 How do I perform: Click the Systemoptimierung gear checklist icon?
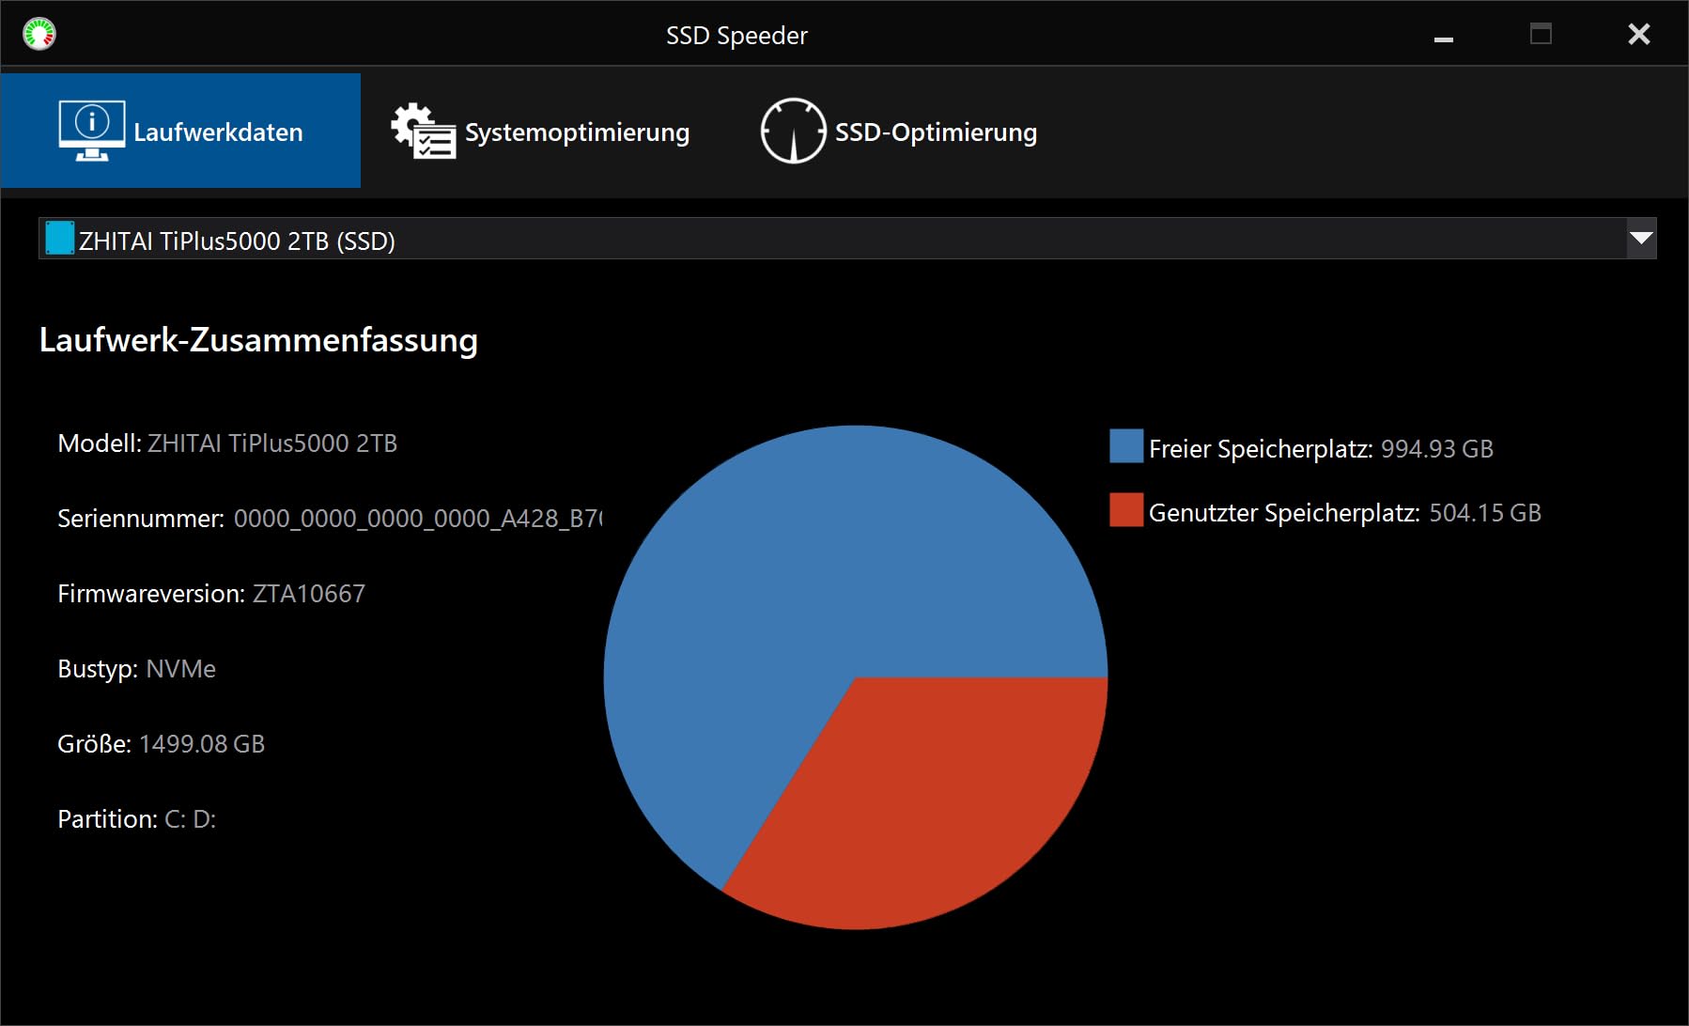(x=424, y=131)
